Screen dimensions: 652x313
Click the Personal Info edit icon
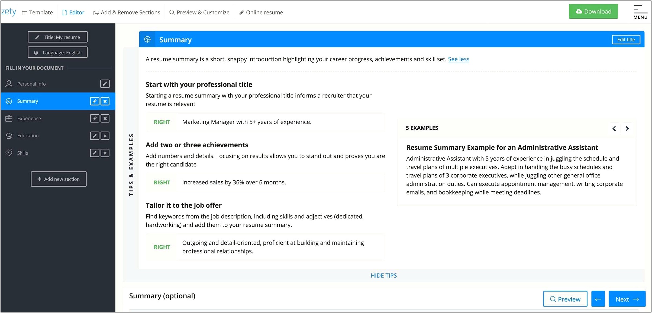[x=105, y=83]
